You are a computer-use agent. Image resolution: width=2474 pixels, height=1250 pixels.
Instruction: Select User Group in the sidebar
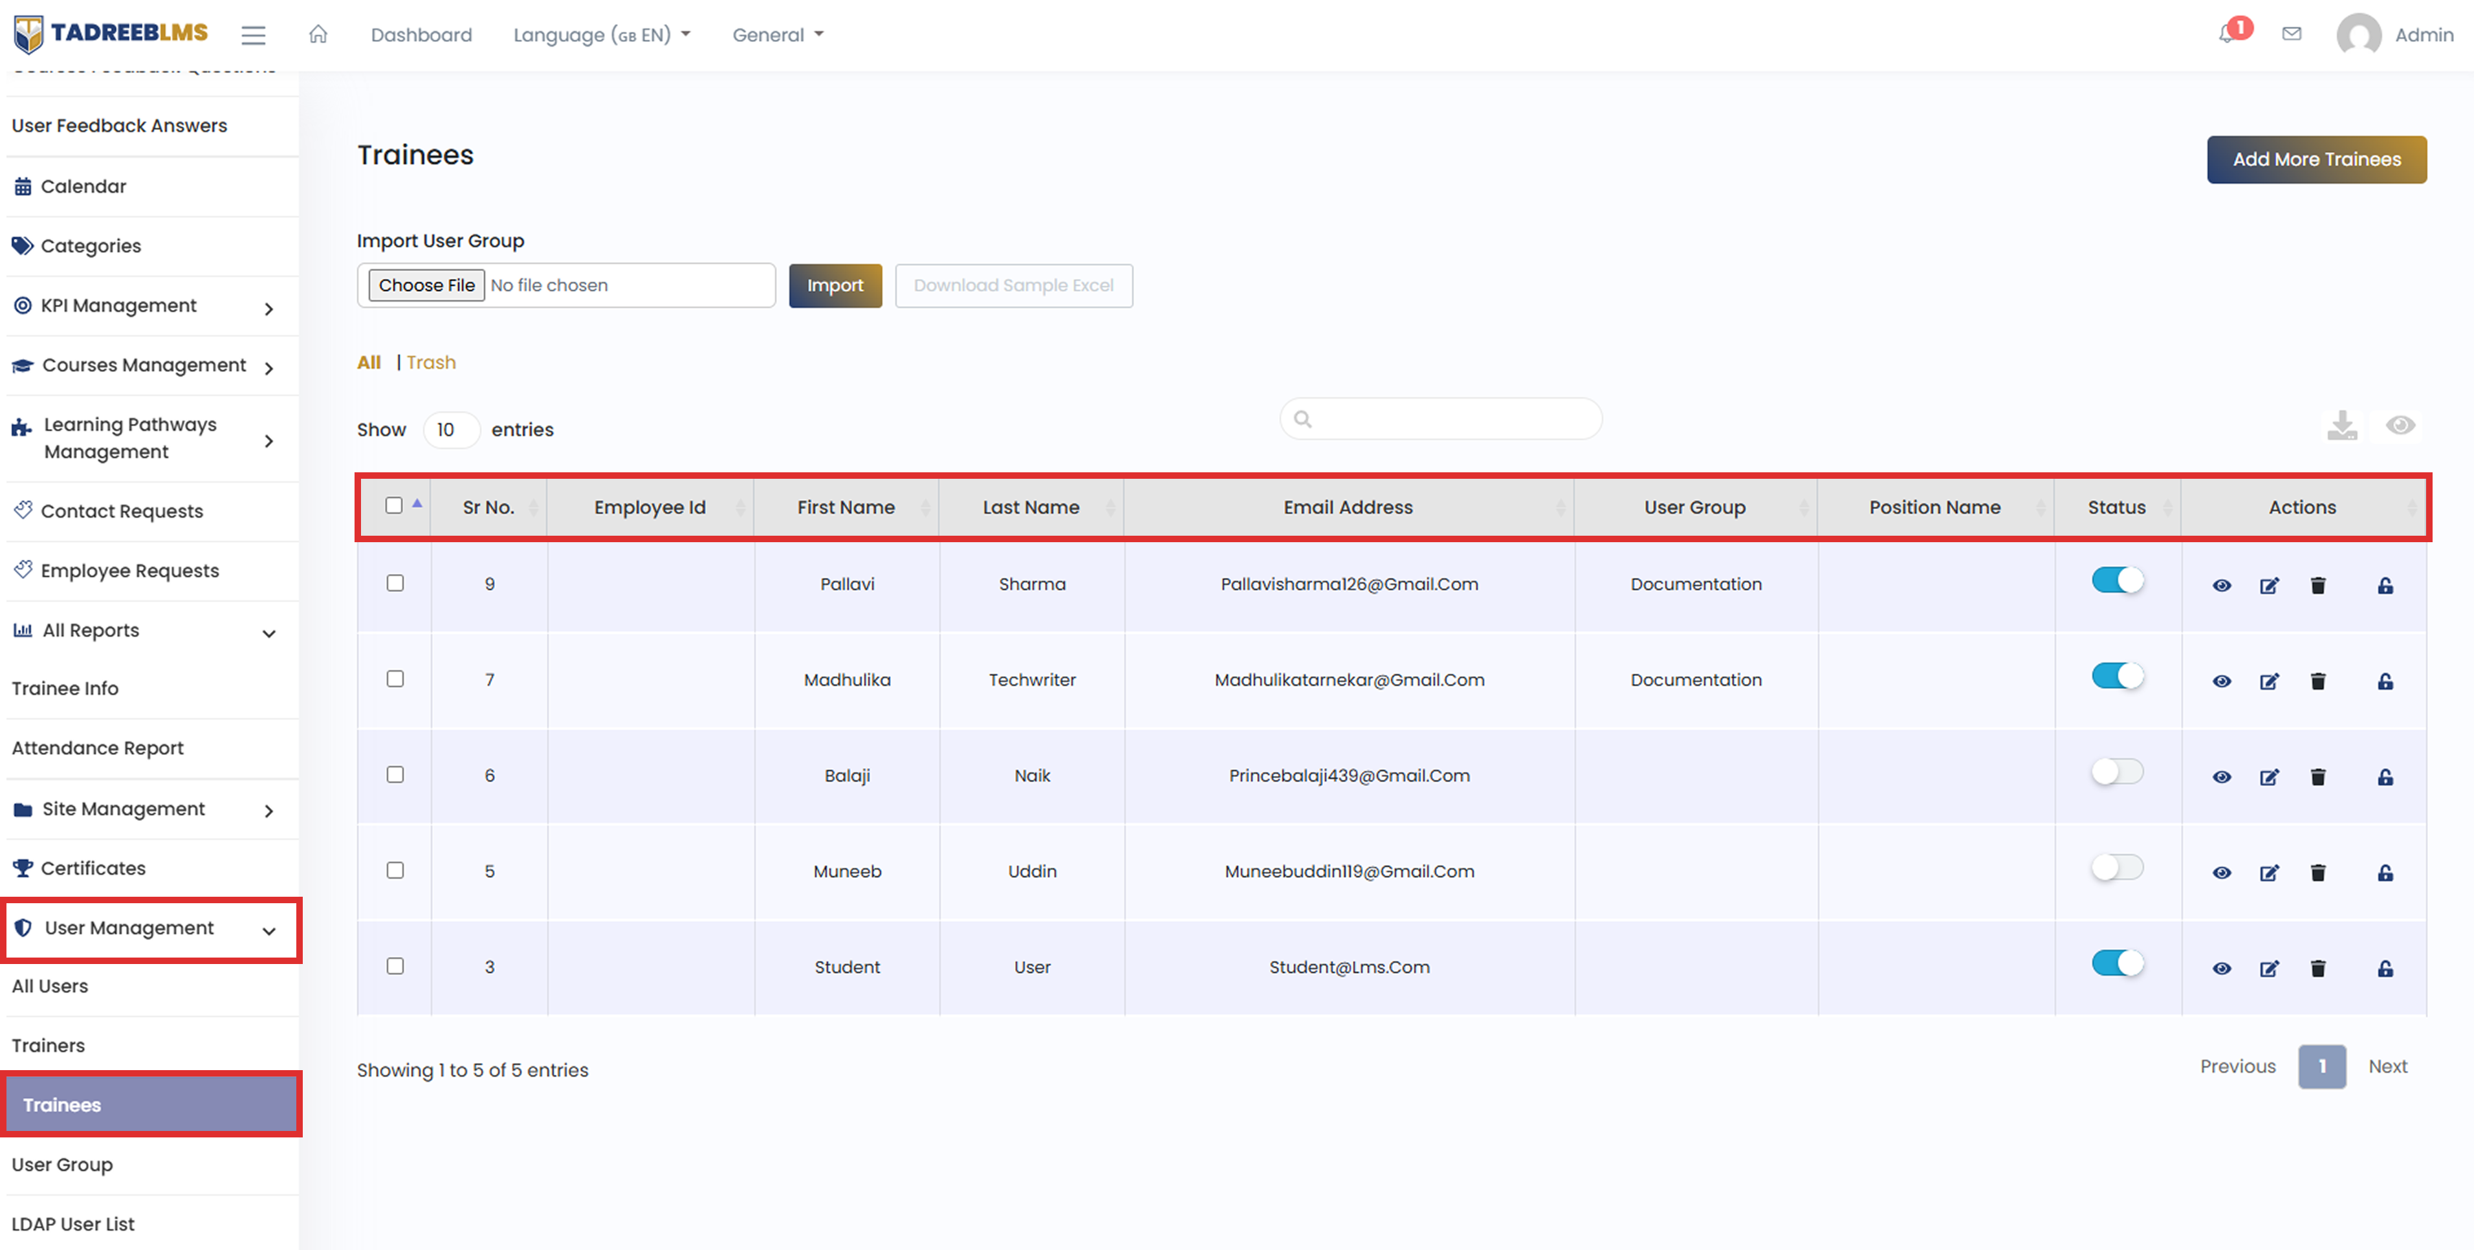62,1165
